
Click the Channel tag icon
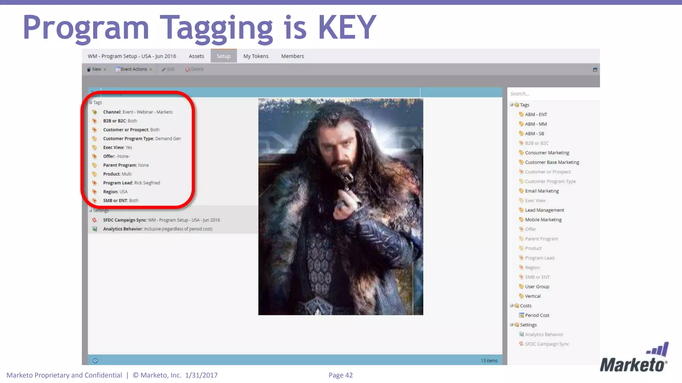(95, 112)
